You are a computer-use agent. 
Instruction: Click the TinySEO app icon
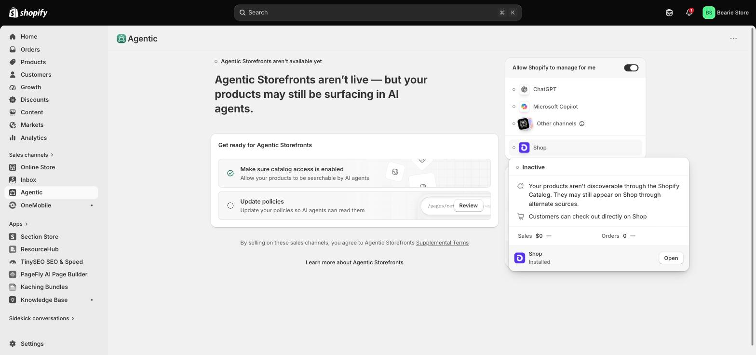(13, 261)
